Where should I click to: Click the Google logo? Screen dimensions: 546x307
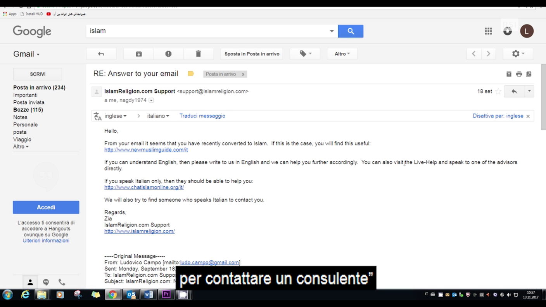32,31
